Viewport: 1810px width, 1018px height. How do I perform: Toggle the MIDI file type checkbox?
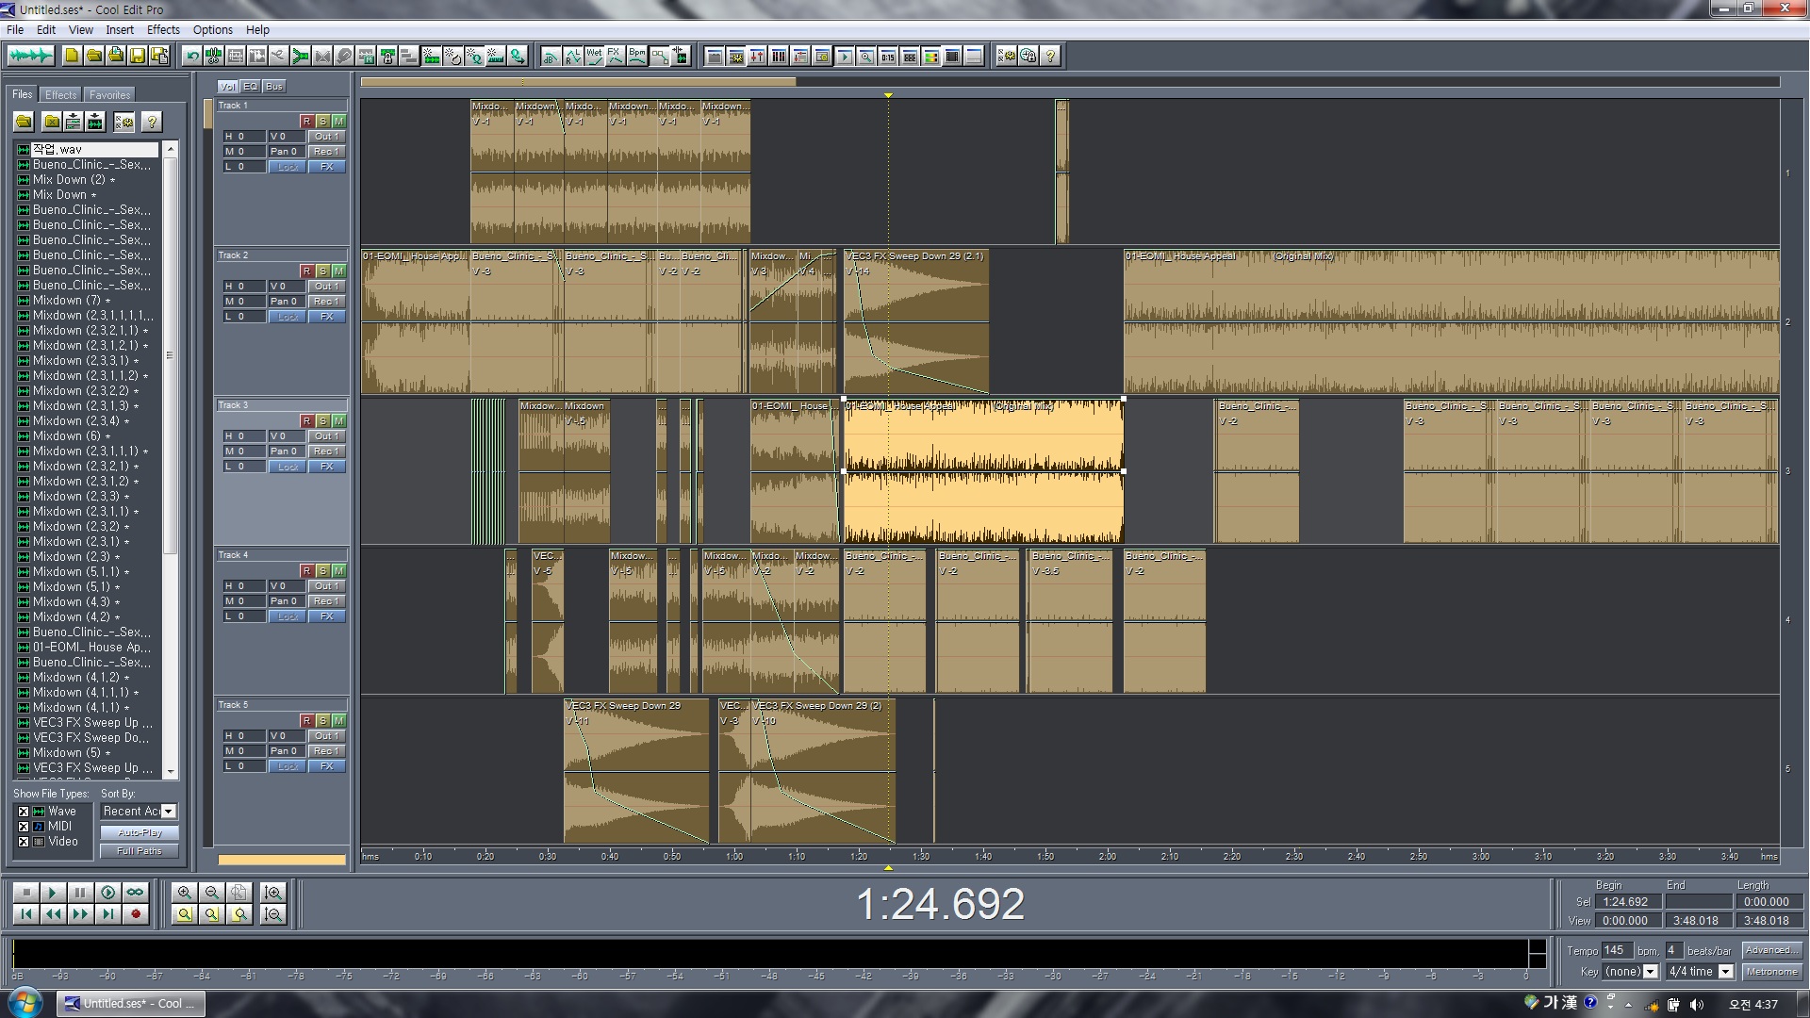pyautogui.click(x=24, y=826)
